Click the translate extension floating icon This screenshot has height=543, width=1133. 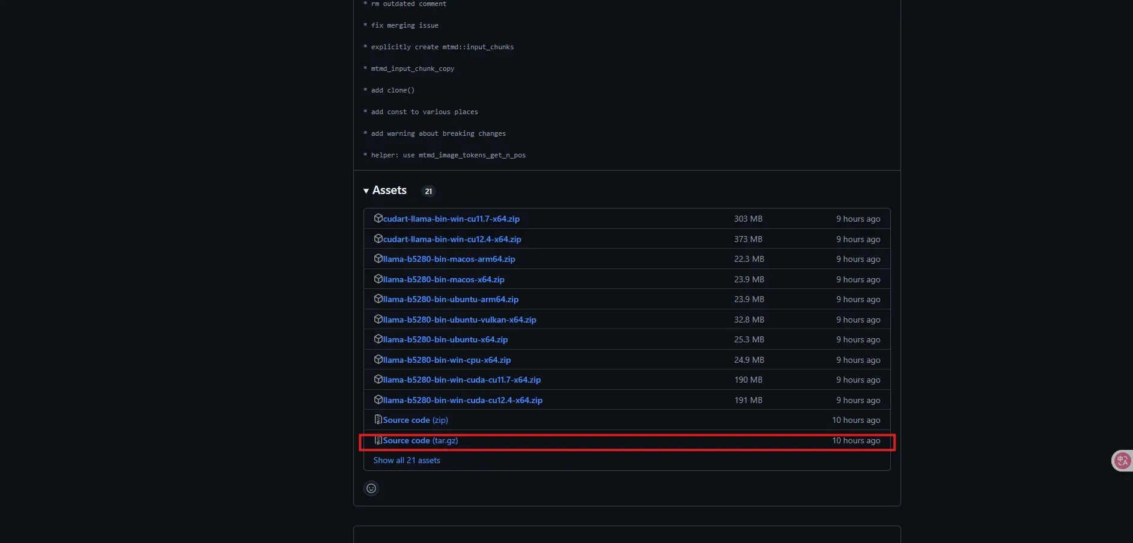pyautogui.click(x=1122, y=461)
